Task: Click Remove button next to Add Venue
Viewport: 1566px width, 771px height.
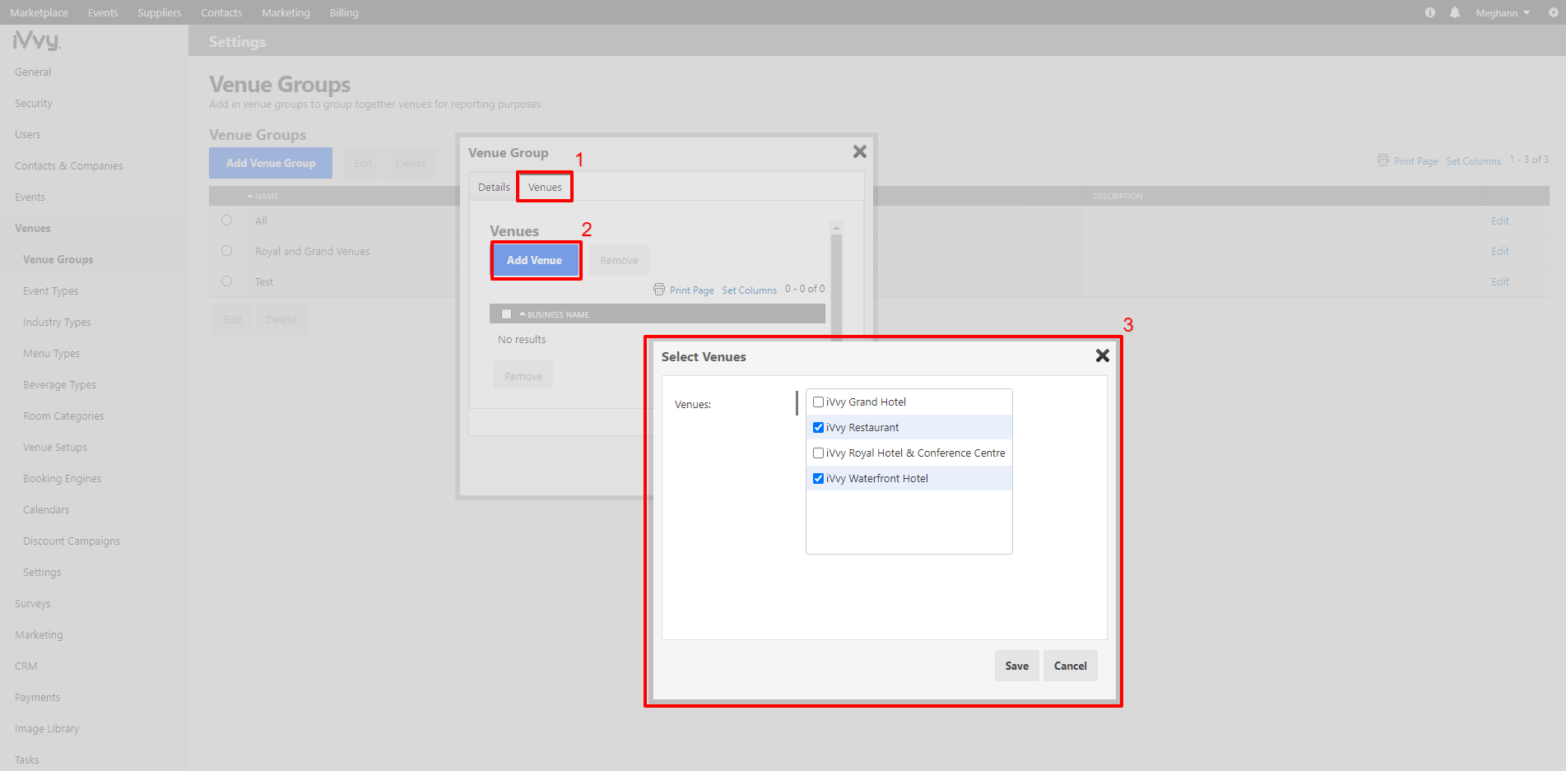Action: point(619,260)
